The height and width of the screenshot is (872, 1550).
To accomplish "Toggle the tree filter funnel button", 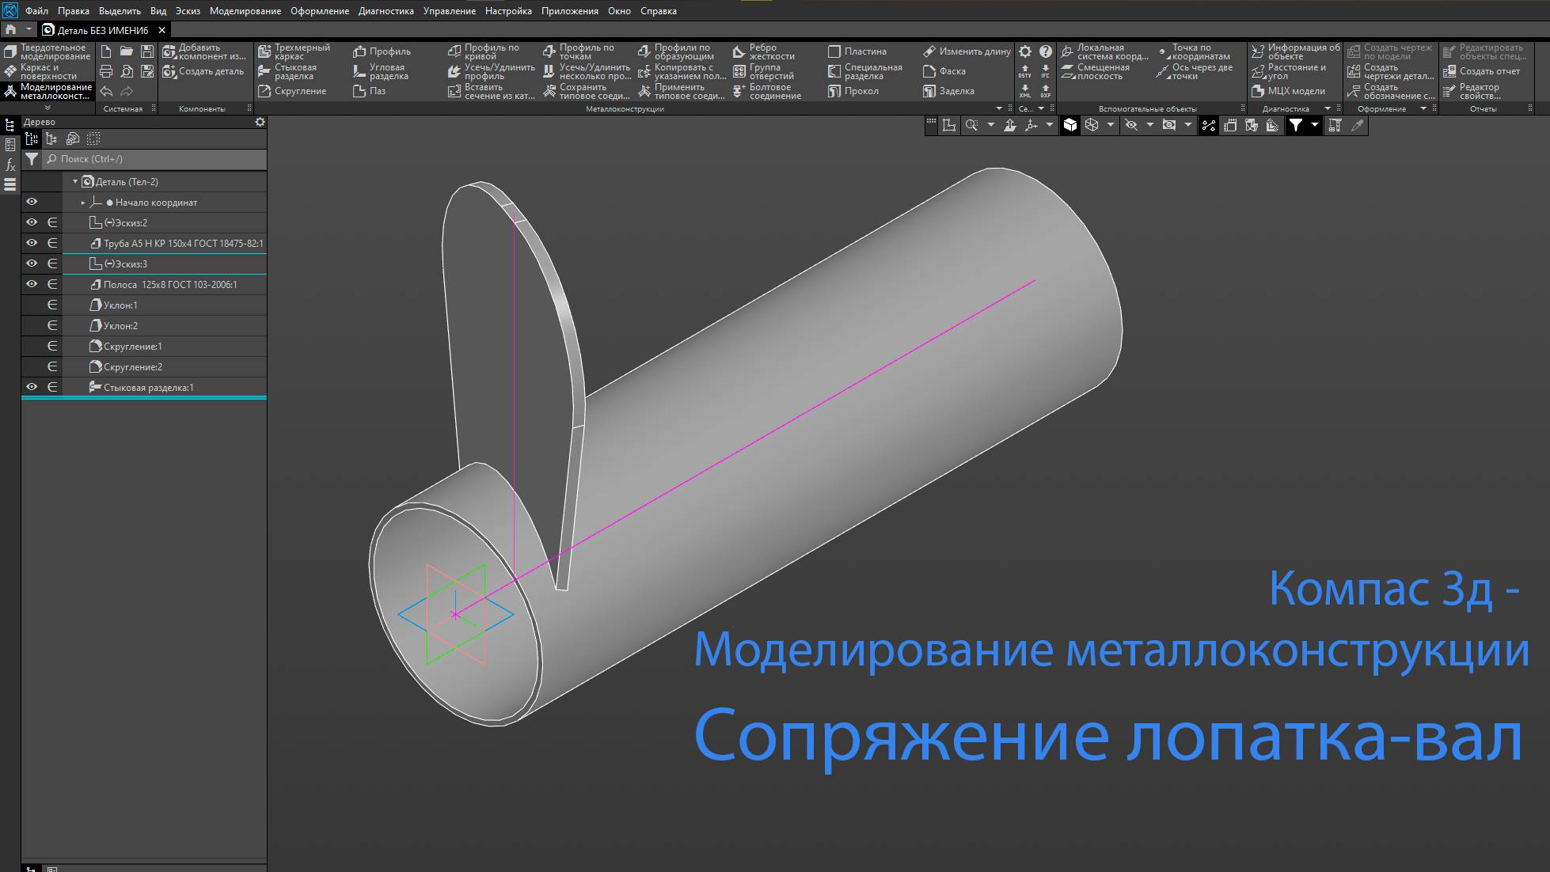I will [32, 159].
